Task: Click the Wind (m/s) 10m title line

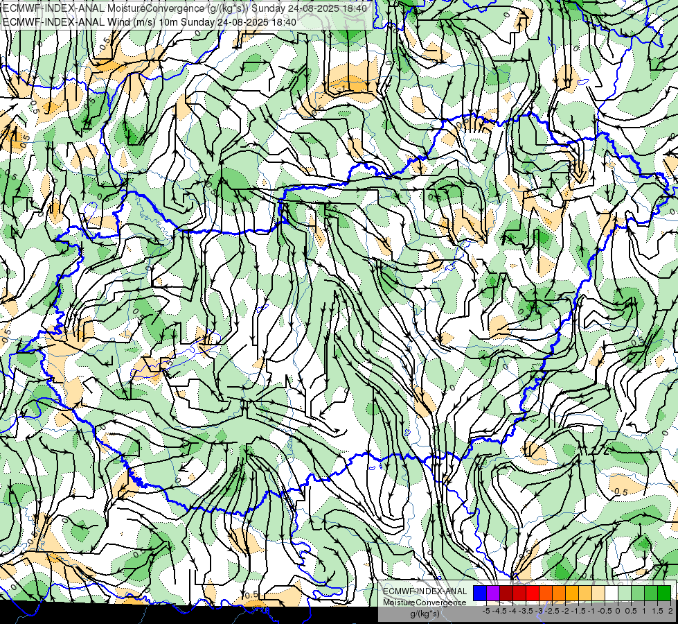Action: pyautogui.click(x=150, y=22)
